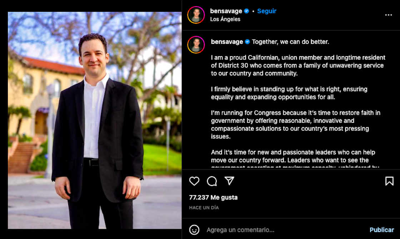Click bensavage username in caption
This screenshot has height=239, width=400.
coord(227,42)
